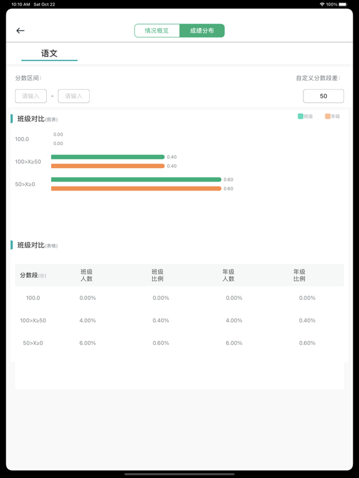Viewport: 359px width, 478px height.
Task: Click the 分数段 column header
Action: pos(33,275)
